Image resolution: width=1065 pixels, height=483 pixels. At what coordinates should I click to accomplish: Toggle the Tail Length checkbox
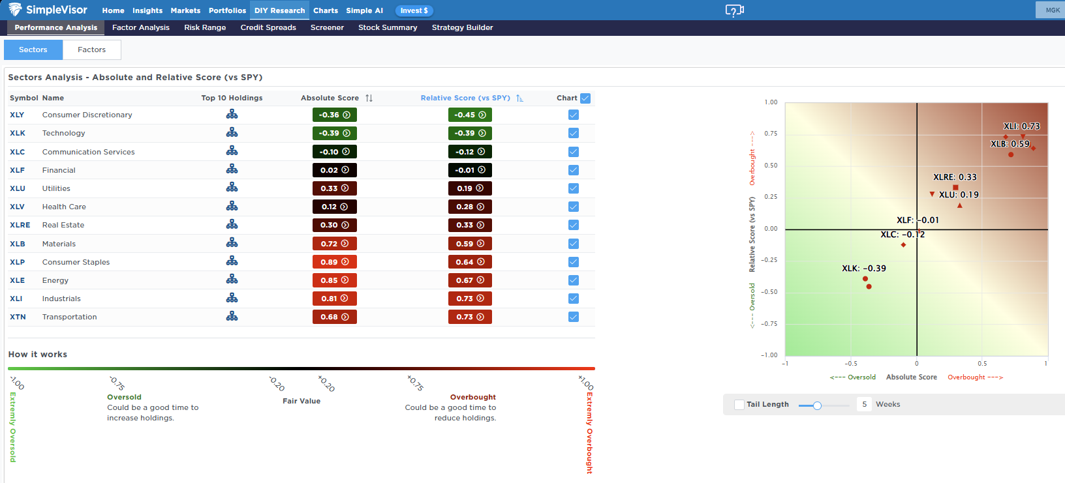739,405
